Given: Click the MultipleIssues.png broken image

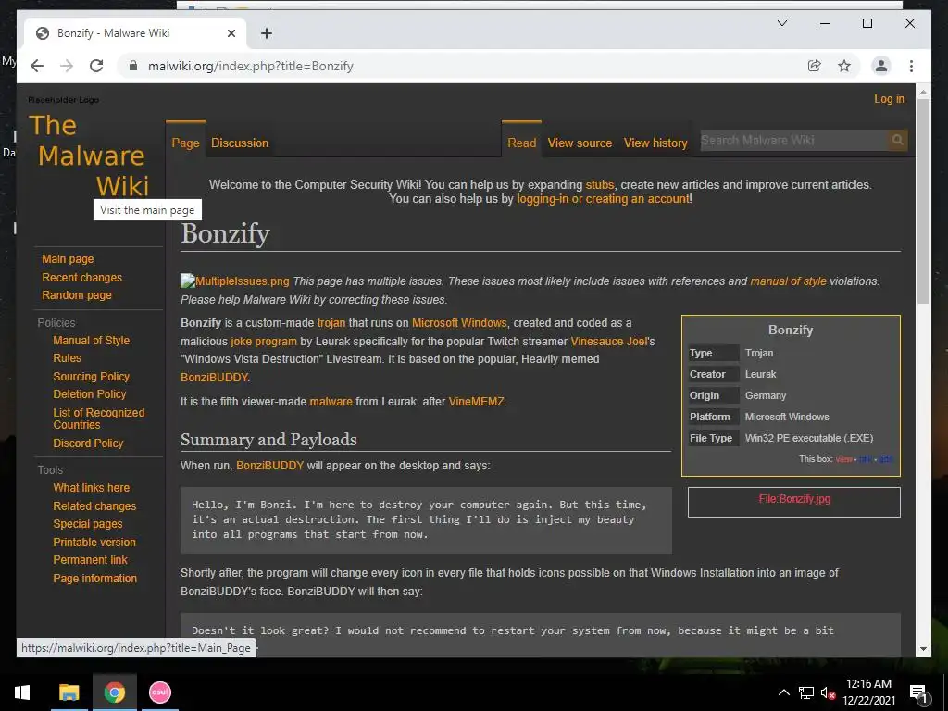Looking at the screenshot, I should (x=234, y=281).
